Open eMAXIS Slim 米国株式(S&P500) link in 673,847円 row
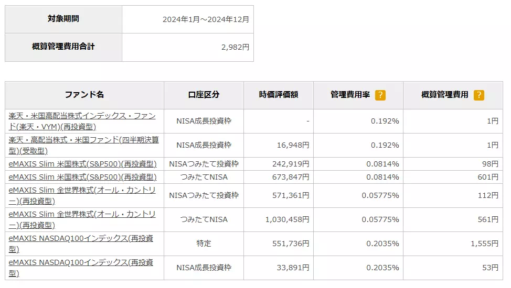The image size is (511, 288). click(x=82, y=177)
